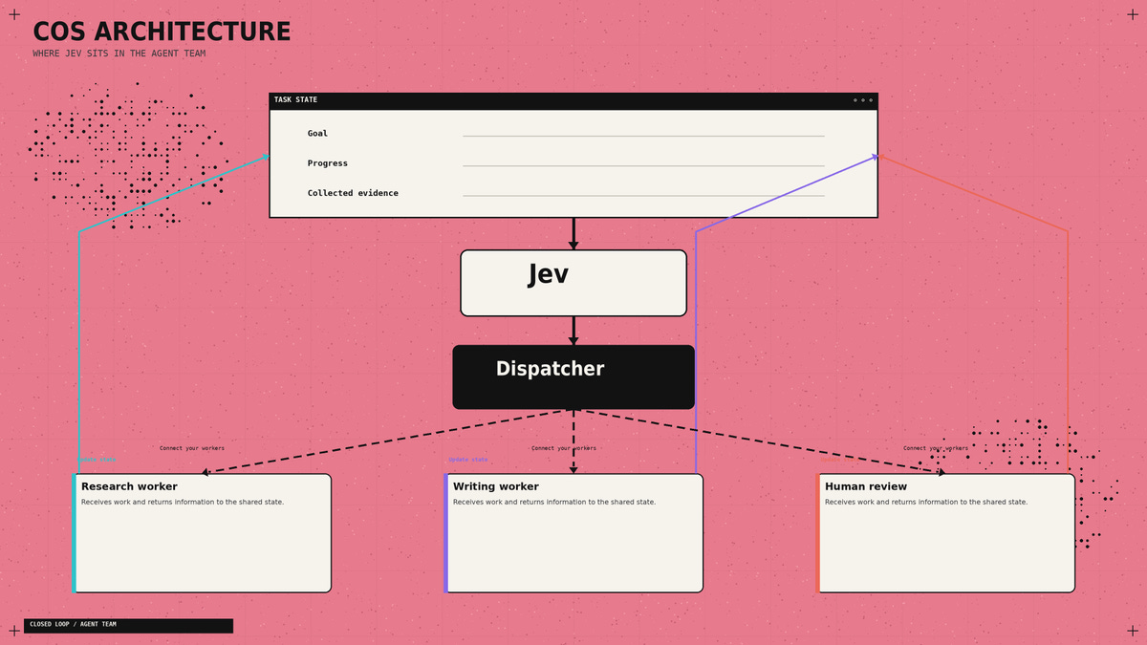Select the "Collected evidence" label
This screenshot has width=1147, height=645.
click(x=353, y=193)
